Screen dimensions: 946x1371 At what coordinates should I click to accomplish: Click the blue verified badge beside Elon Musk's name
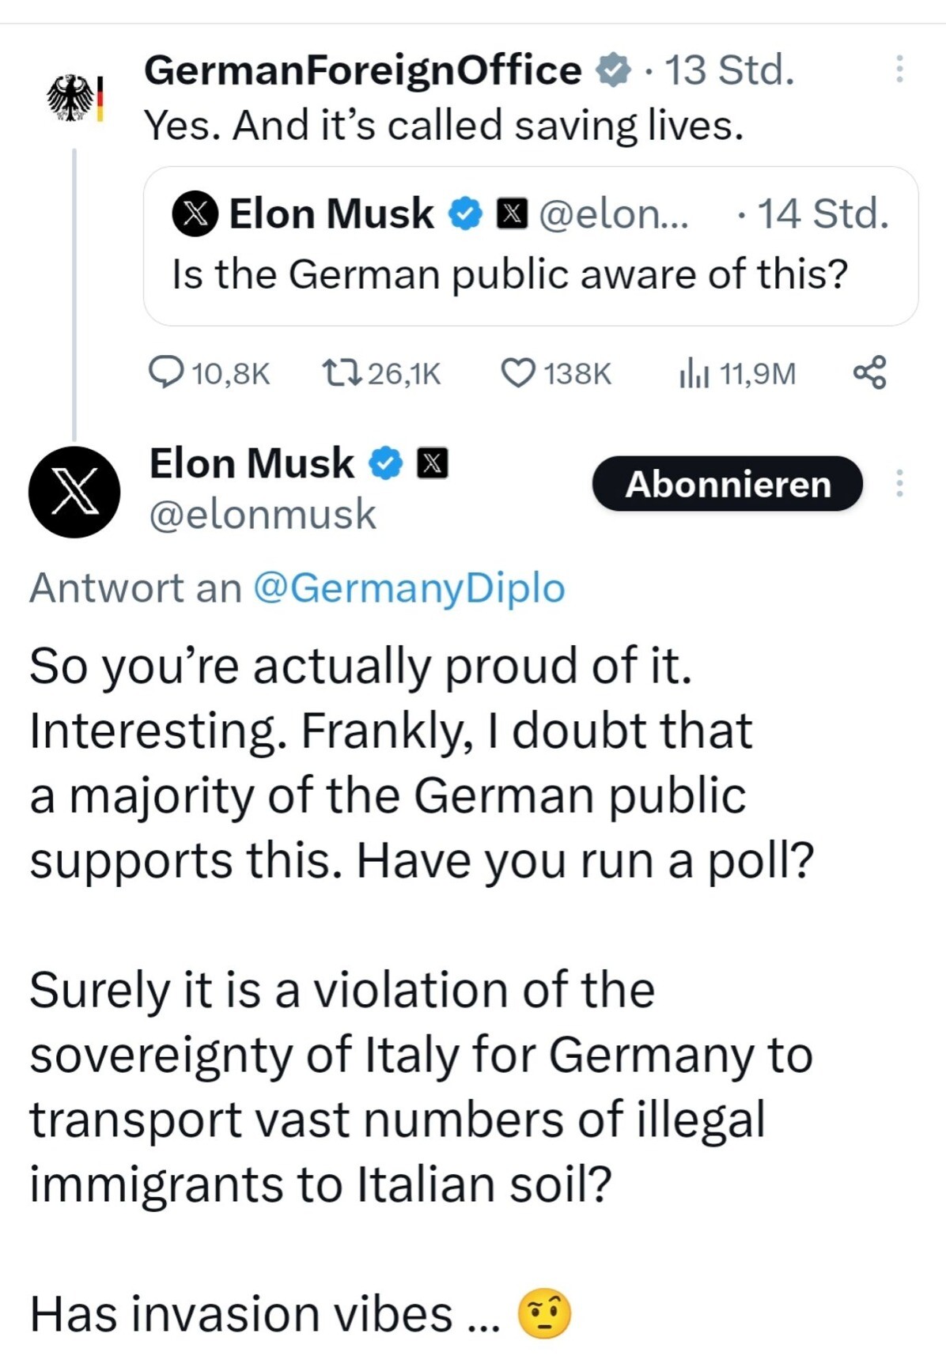(386, 463)
